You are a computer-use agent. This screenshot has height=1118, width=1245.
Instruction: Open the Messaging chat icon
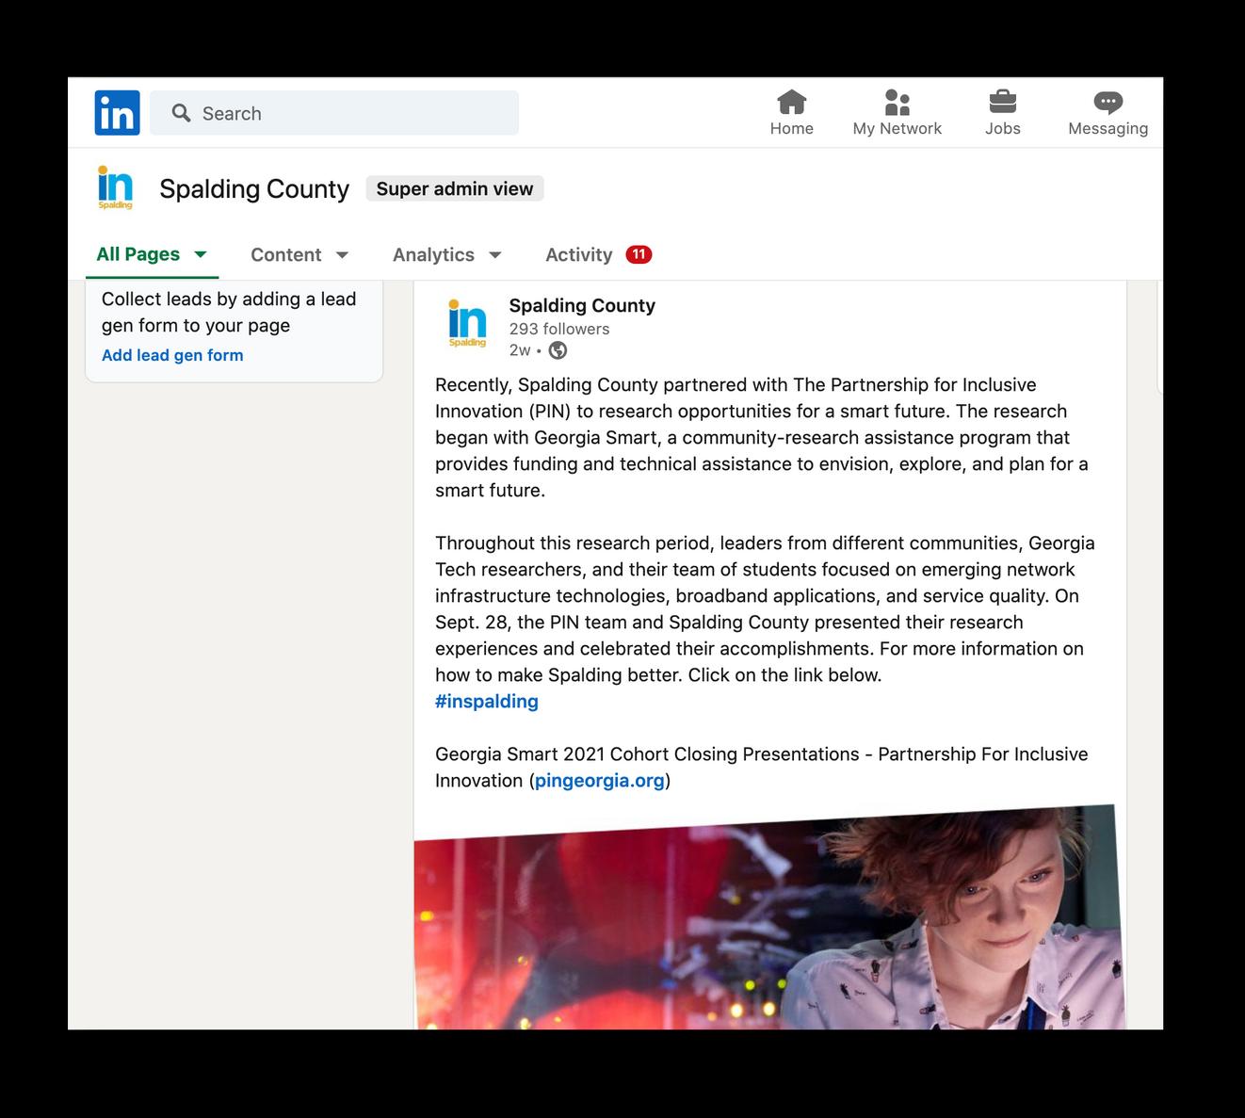(x=1108, y=102)
